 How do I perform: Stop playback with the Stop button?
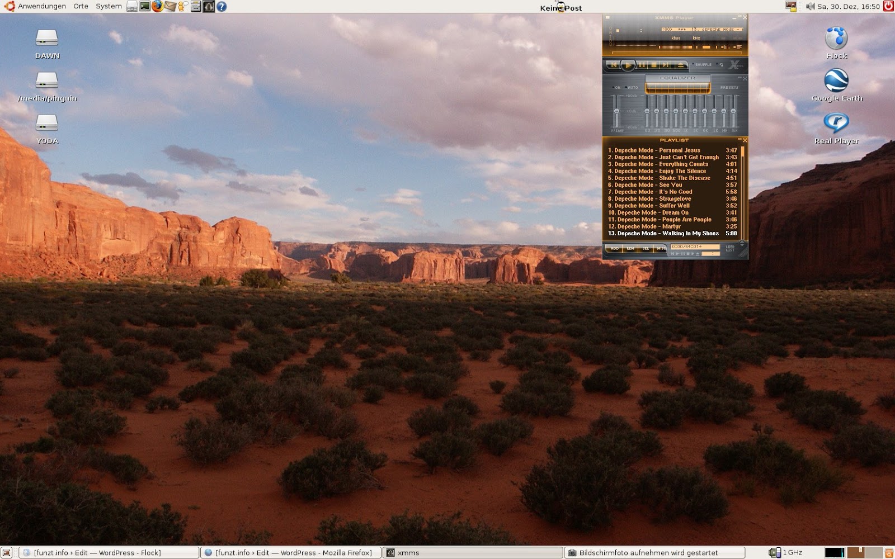(x=654, y=65)
